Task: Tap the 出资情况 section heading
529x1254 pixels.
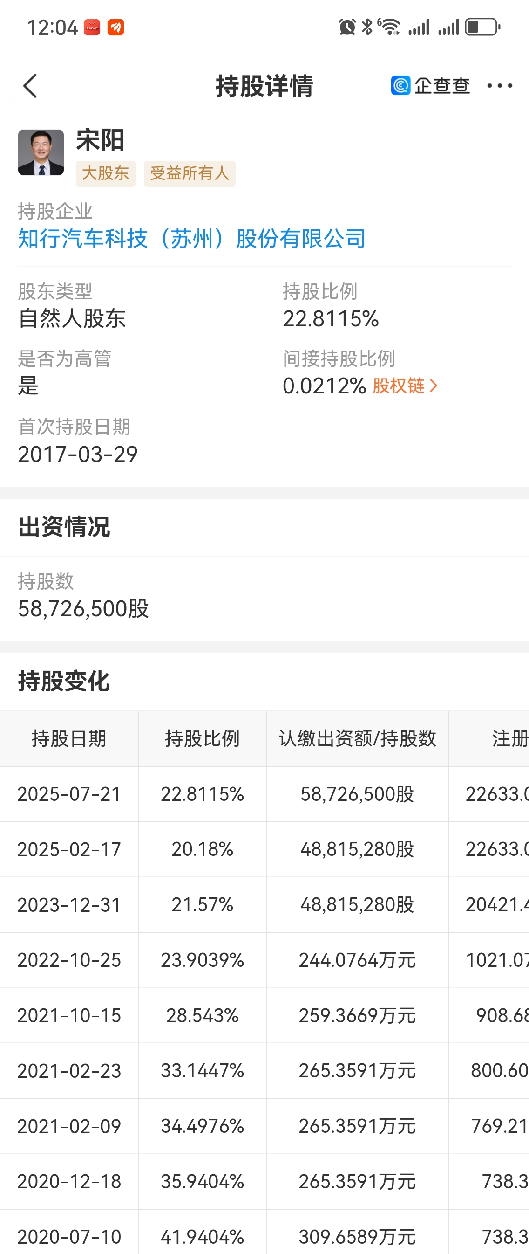Action: click(x=64, y=527)
